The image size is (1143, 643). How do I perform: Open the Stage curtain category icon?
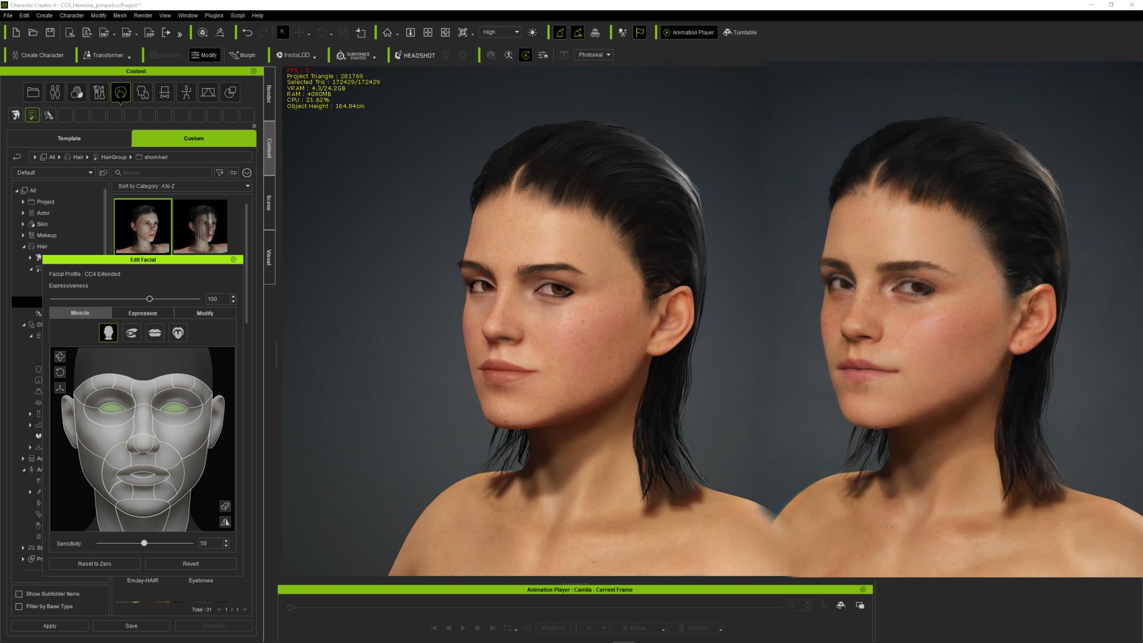pos(208,92)
